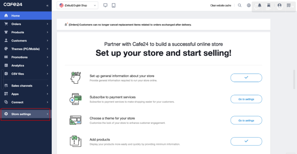Open the apps grid icon in top bar

[x=288, y=6]
